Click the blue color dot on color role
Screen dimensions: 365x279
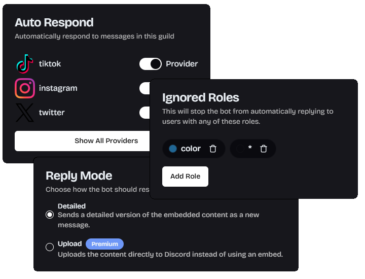pyautogui.click(x=173, y=149)
